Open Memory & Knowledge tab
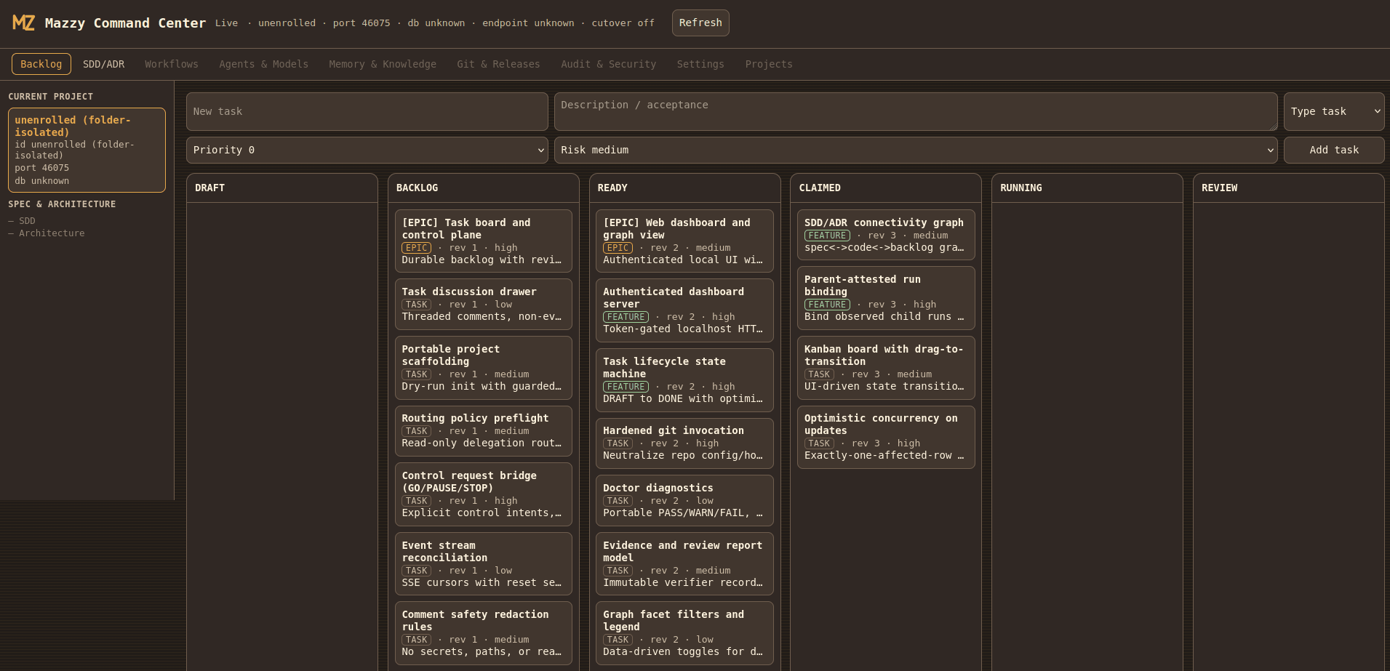 coord(383,64)
